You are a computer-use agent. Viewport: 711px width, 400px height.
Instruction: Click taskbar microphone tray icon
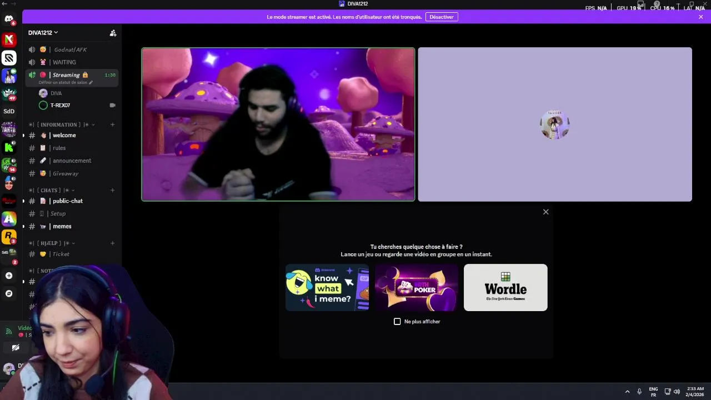coord(639,392)
